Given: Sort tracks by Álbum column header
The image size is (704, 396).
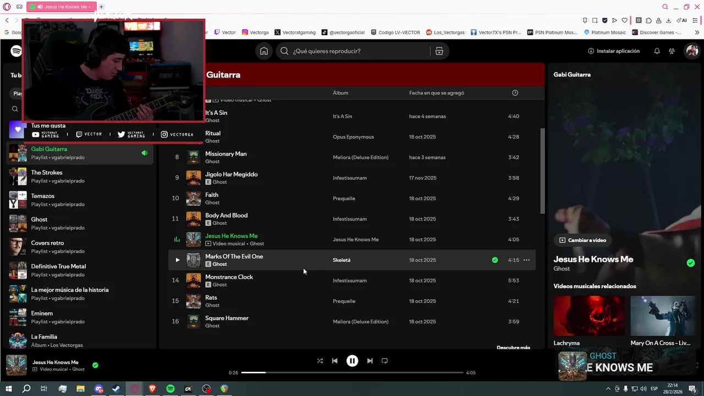Looking at the screenshot, I should 340,93.
